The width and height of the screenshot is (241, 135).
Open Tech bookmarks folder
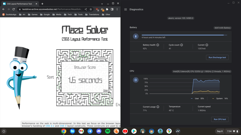point(68,14)
